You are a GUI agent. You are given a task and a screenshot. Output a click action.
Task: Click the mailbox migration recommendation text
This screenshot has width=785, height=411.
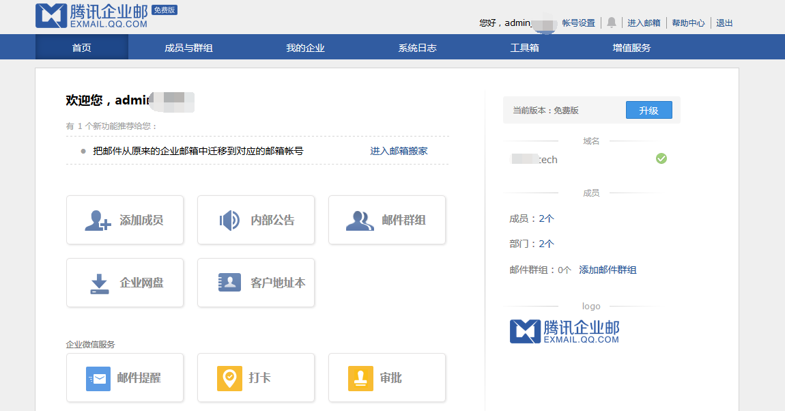(198, 151)
